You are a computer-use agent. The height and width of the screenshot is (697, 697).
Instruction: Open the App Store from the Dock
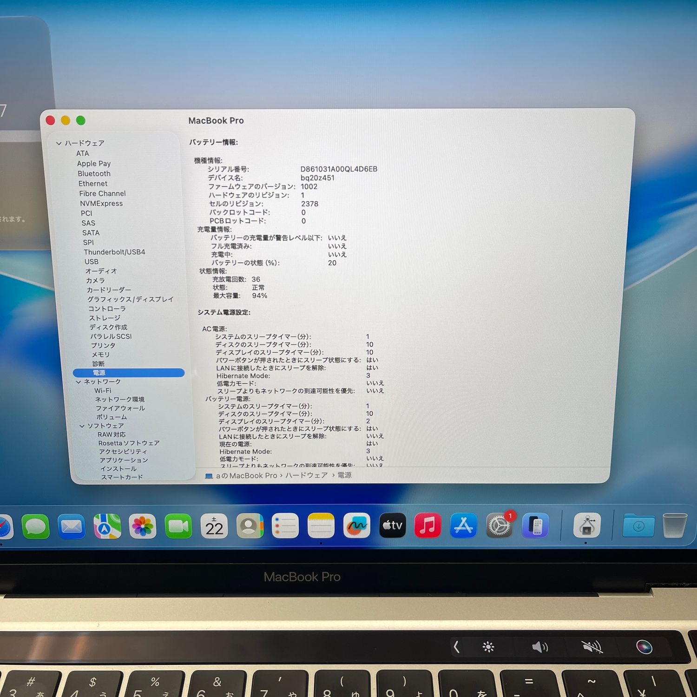tap(463, 526)
